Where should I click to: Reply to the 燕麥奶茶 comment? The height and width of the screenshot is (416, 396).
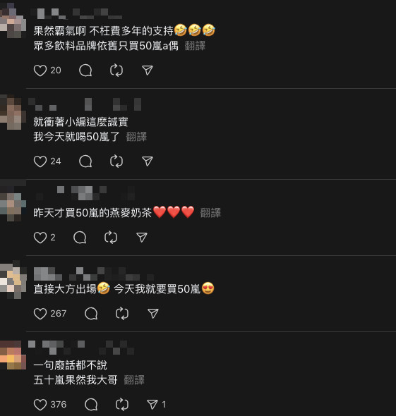point(80,238)
